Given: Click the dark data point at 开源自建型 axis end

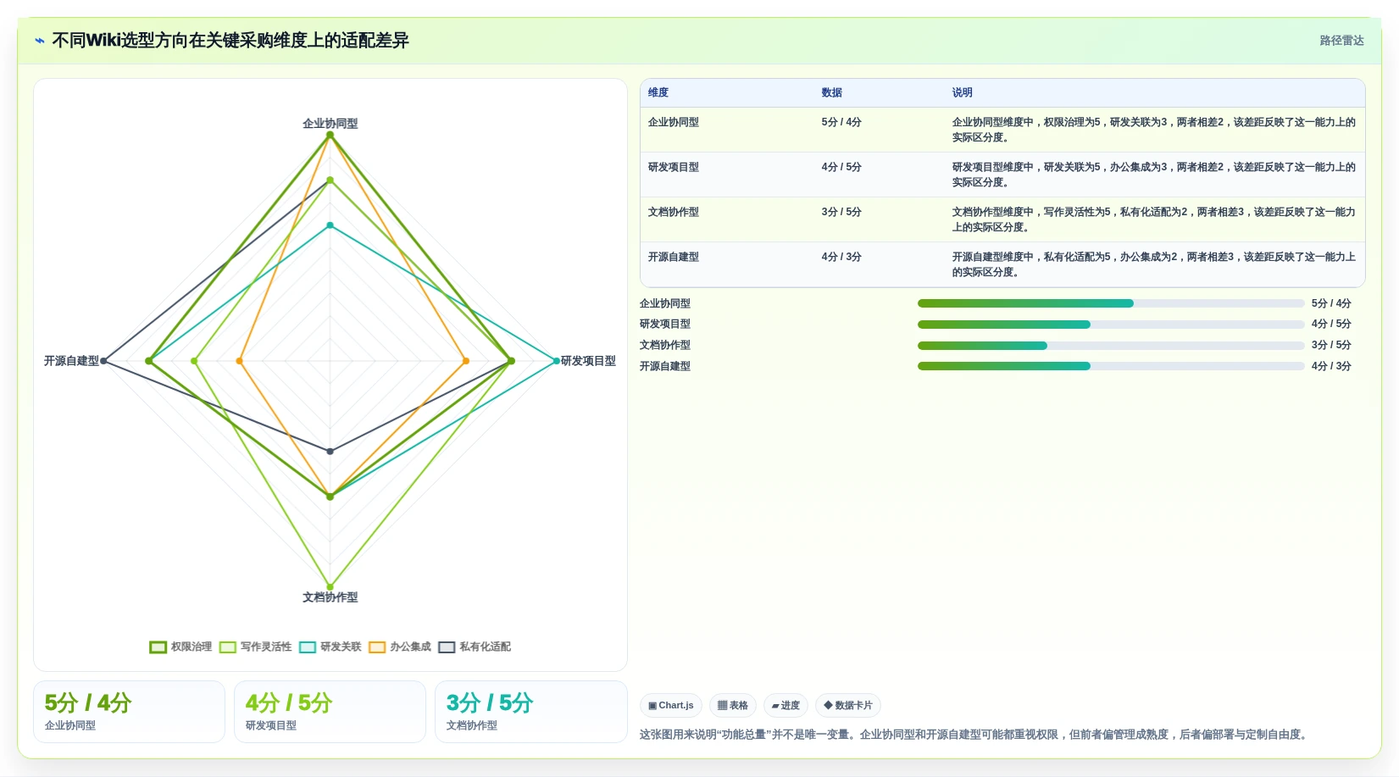Looking at the screenshot, I should tap(103, 361).
